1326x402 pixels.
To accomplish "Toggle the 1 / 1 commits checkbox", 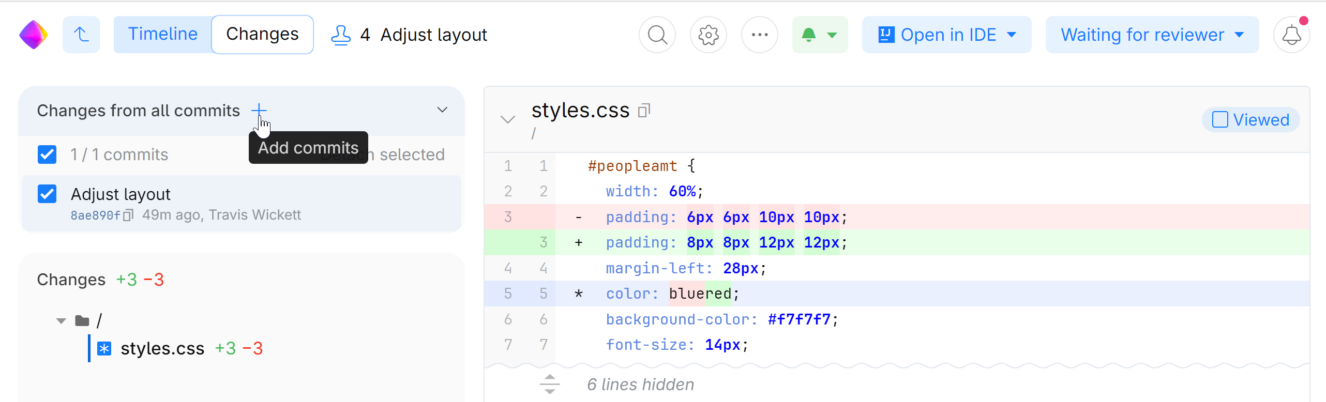I will coord(47,154).
